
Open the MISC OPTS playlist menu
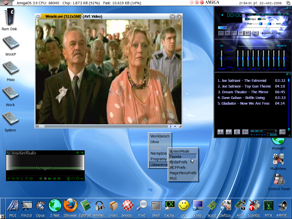pos(245,132)
